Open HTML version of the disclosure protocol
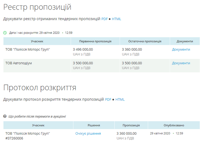Image resolution: width=207 pixels, height=147 pixels. coord(120,99)
